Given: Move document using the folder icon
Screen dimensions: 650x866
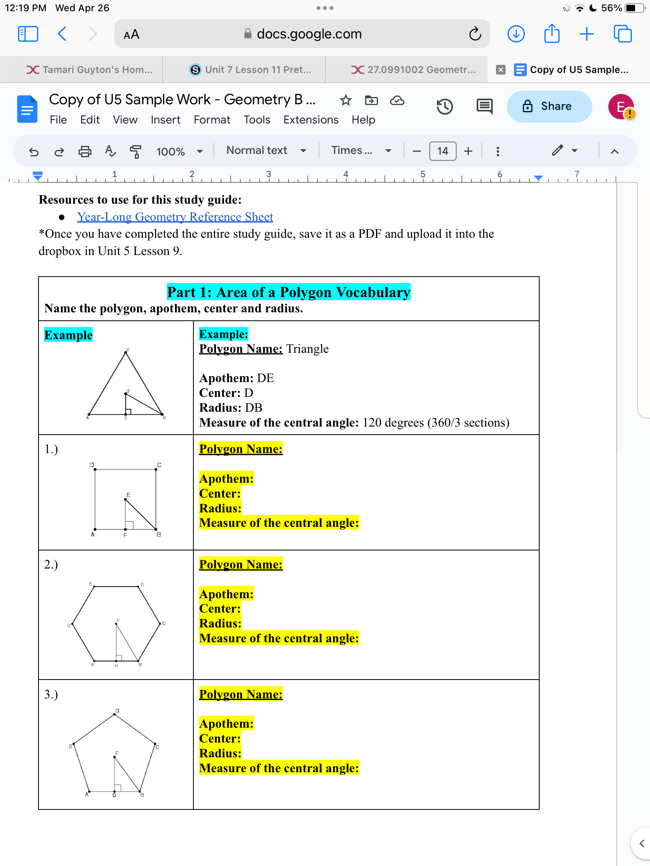Looking at the screenshot, I should pos(371,101).
